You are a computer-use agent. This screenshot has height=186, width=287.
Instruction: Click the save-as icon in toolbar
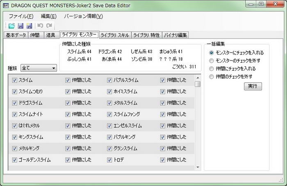(29, 26)
